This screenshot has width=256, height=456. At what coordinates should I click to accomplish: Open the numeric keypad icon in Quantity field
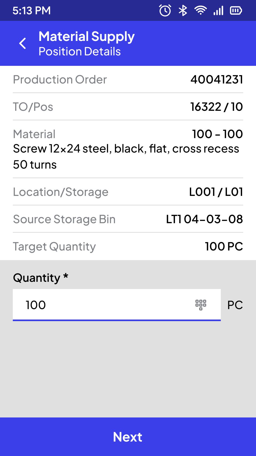201,305
